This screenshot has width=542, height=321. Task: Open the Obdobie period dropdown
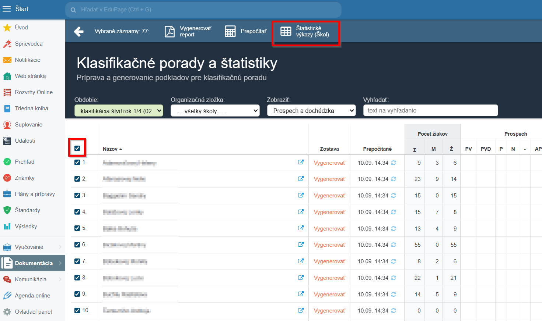(x=119, y=111)
